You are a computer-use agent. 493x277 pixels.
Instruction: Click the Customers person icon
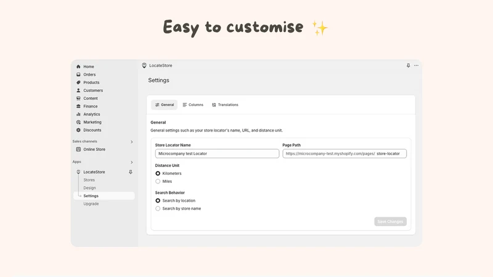[x=78, y=90]
